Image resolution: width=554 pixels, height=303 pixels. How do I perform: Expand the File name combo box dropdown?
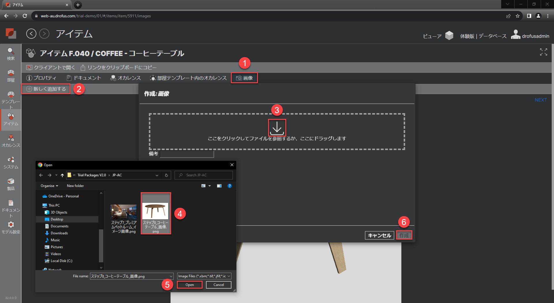(171, 276)
